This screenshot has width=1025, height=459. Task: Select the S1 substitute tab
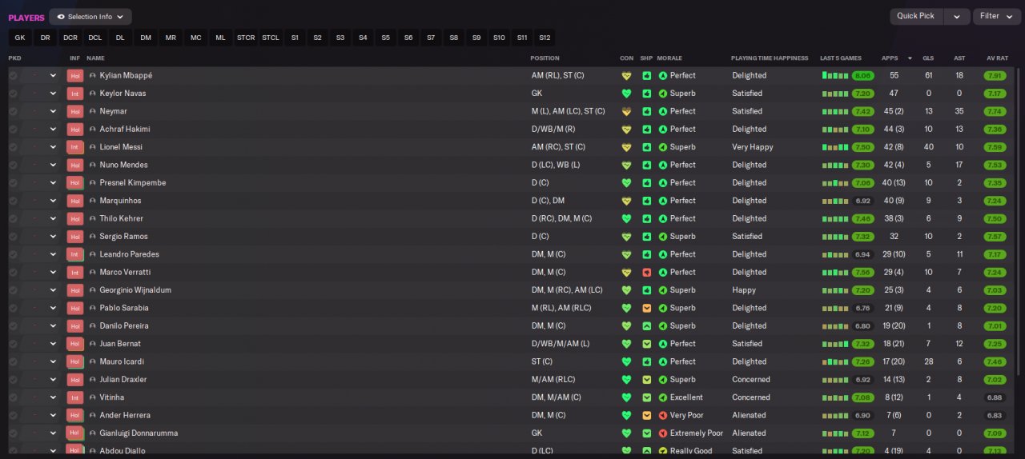tap(295, 38)
